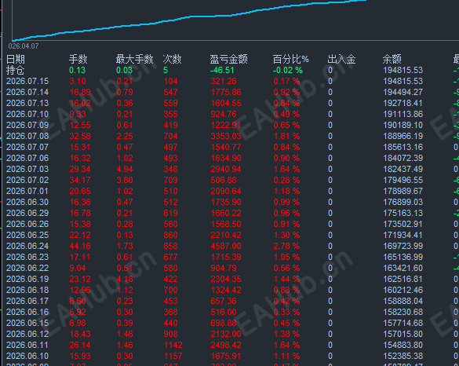Click the 出入金 column header
This screenshot has height=366, width=459.
point(341,59)
